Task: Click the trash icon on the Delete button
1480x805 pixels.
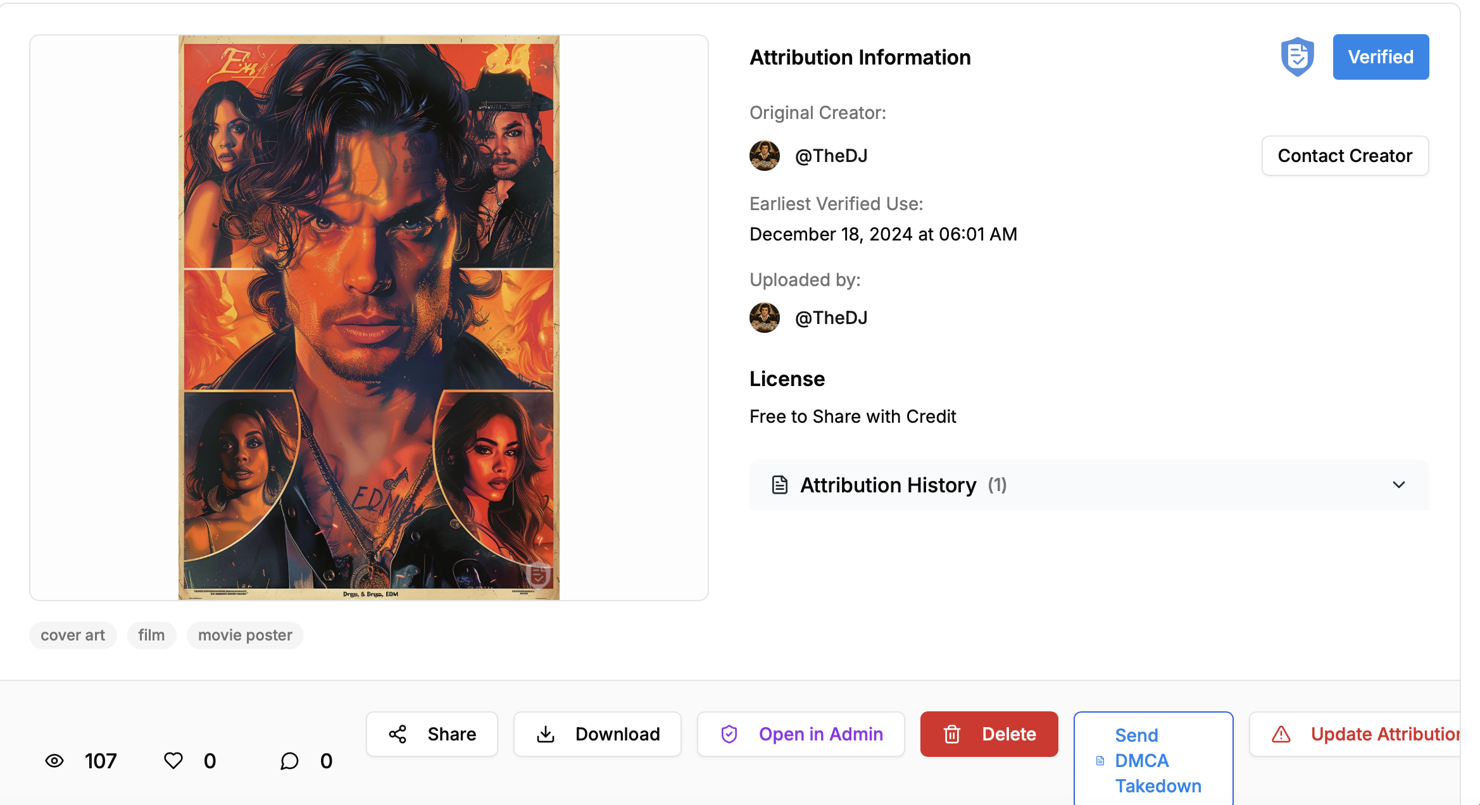Action: pos(952,734)
